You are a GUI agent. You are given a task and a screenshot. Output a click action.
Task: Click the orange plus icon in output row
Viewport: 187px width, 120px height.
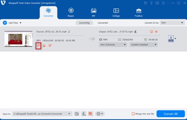(156, 32)
